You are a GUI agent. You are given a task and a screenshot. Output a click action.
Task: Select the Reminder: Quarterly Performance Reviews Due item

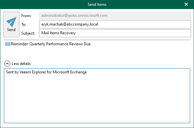point(51,44)
